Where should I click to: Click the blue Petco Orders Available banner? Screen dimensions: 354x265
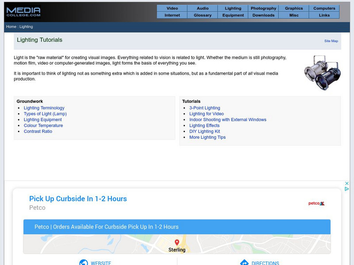(177, 227)
